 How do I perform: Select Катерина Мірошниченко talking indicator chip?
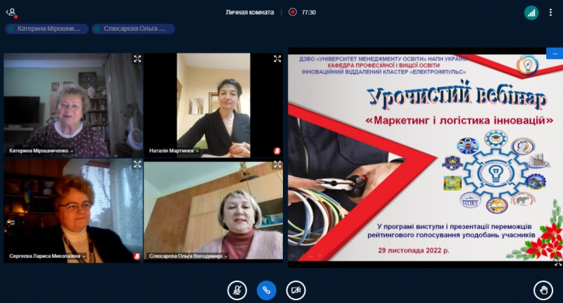point(47,29)
